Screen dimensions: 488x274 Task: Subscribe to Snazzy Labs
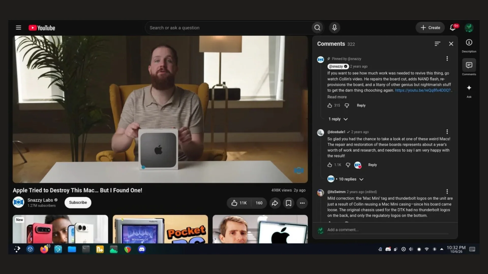pyautogui.click(x=78, y=202)
